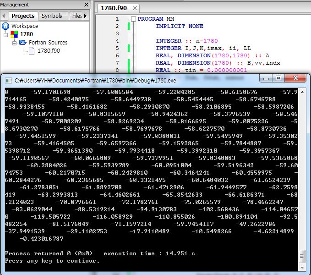Screen dimensions: 311x275
Task: Click the value -29.1102753 in console
Action: point(87,231)
